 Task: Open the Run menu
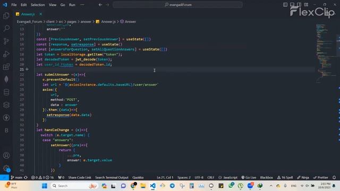(72, 5)
